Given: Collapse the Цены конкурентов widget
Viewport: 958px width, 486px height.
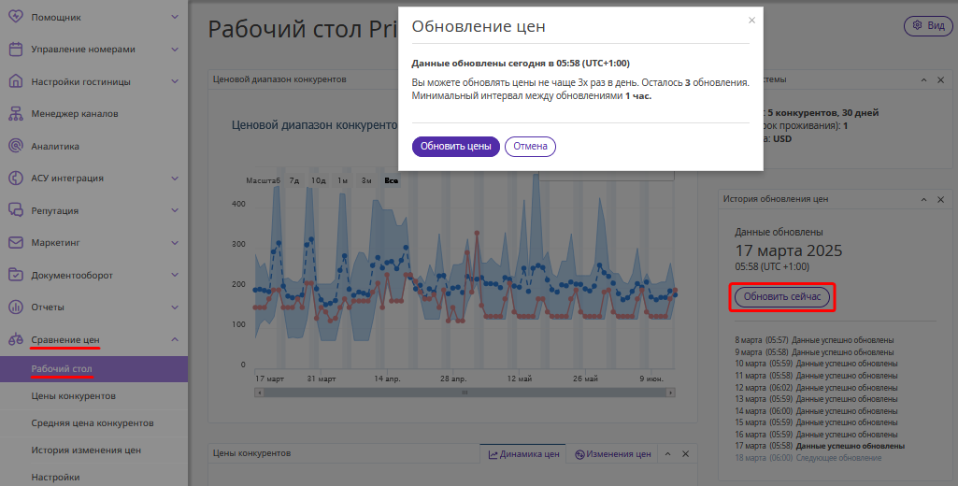Looking at the screenshot, I should point(667,453).
